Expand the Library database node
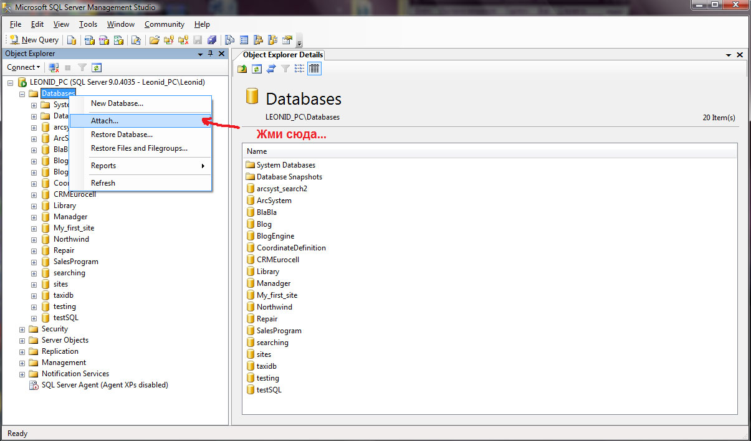751x441 pixels. point(34,206)
